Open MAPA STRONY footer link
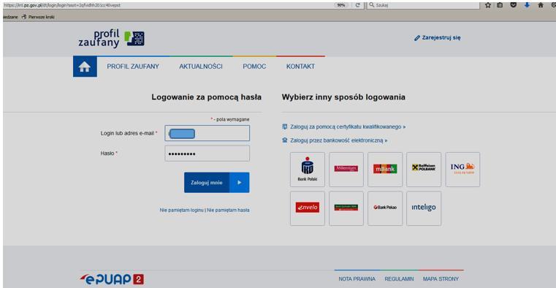This screenshot has width=556, height=288. click(441, 279)
